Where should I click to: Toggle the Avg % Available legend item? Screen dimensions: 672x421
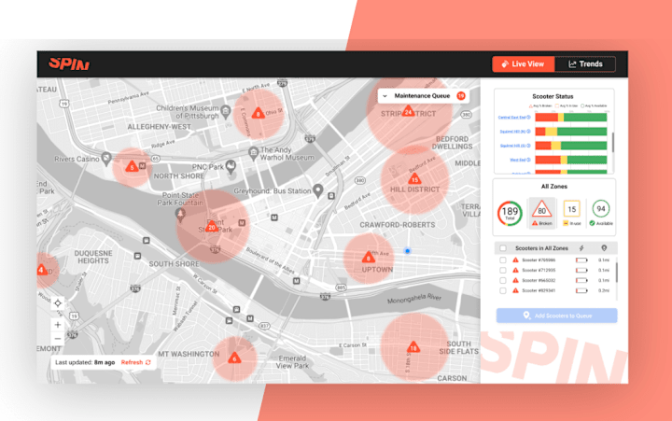click(594, 105)
